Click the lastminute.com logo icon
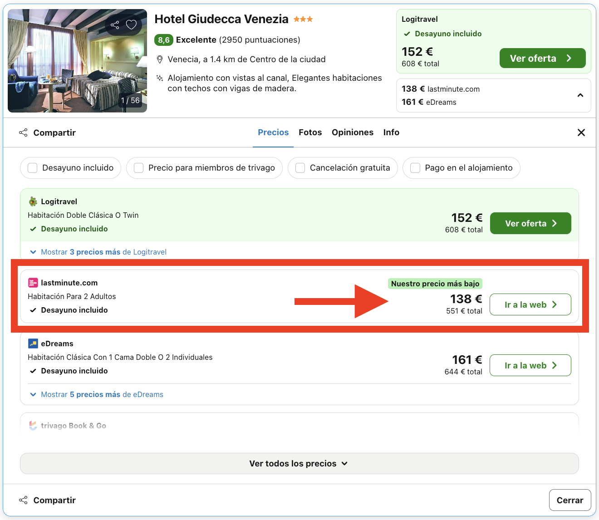Viewport: 599px width, 520px height. tap(33, 283)
